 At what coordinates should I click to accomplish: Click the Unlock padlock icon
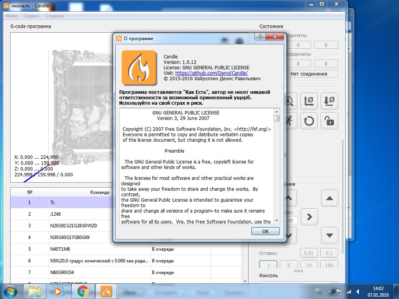point(329,121)
